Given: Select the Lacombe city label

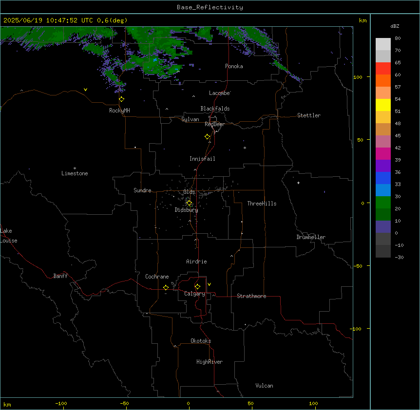Looking at the screenshot, I should pyautogui.click(x=219, y=93).
